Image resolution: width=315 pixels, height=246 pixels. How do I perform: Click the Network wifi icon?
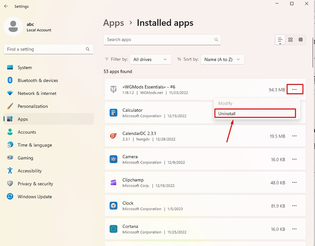pyautogui.click(x=10, y=93)
